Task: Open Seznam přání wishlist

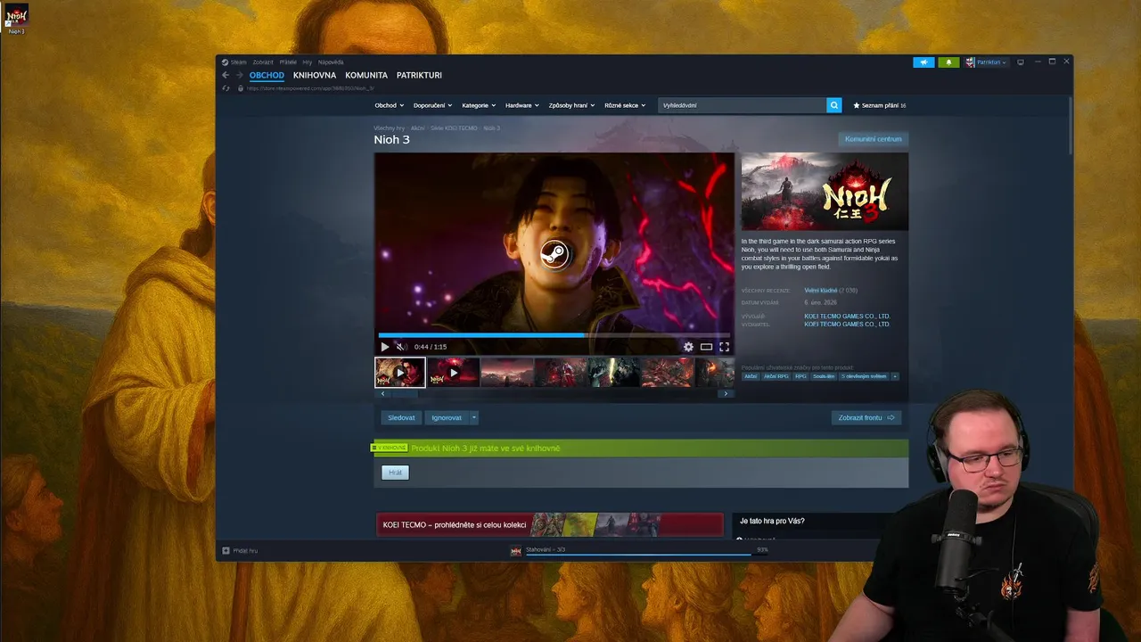Action: (x=880, y=105)
